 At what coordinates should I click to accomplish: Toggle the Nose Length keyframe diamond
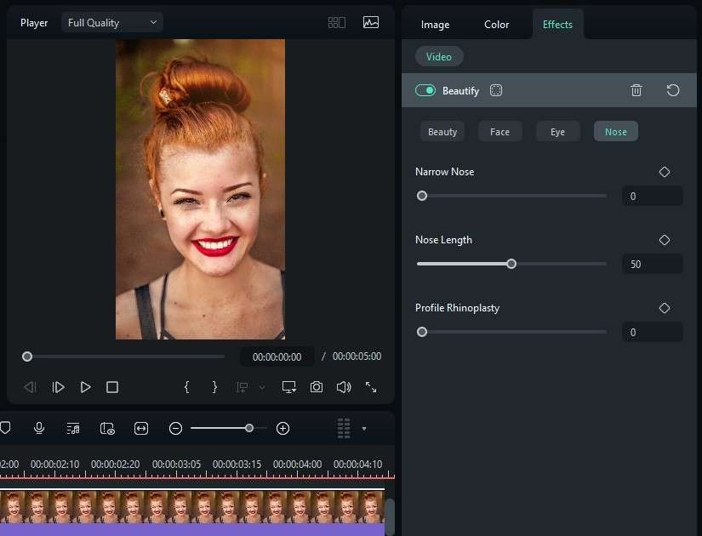[x=665, y=240]
